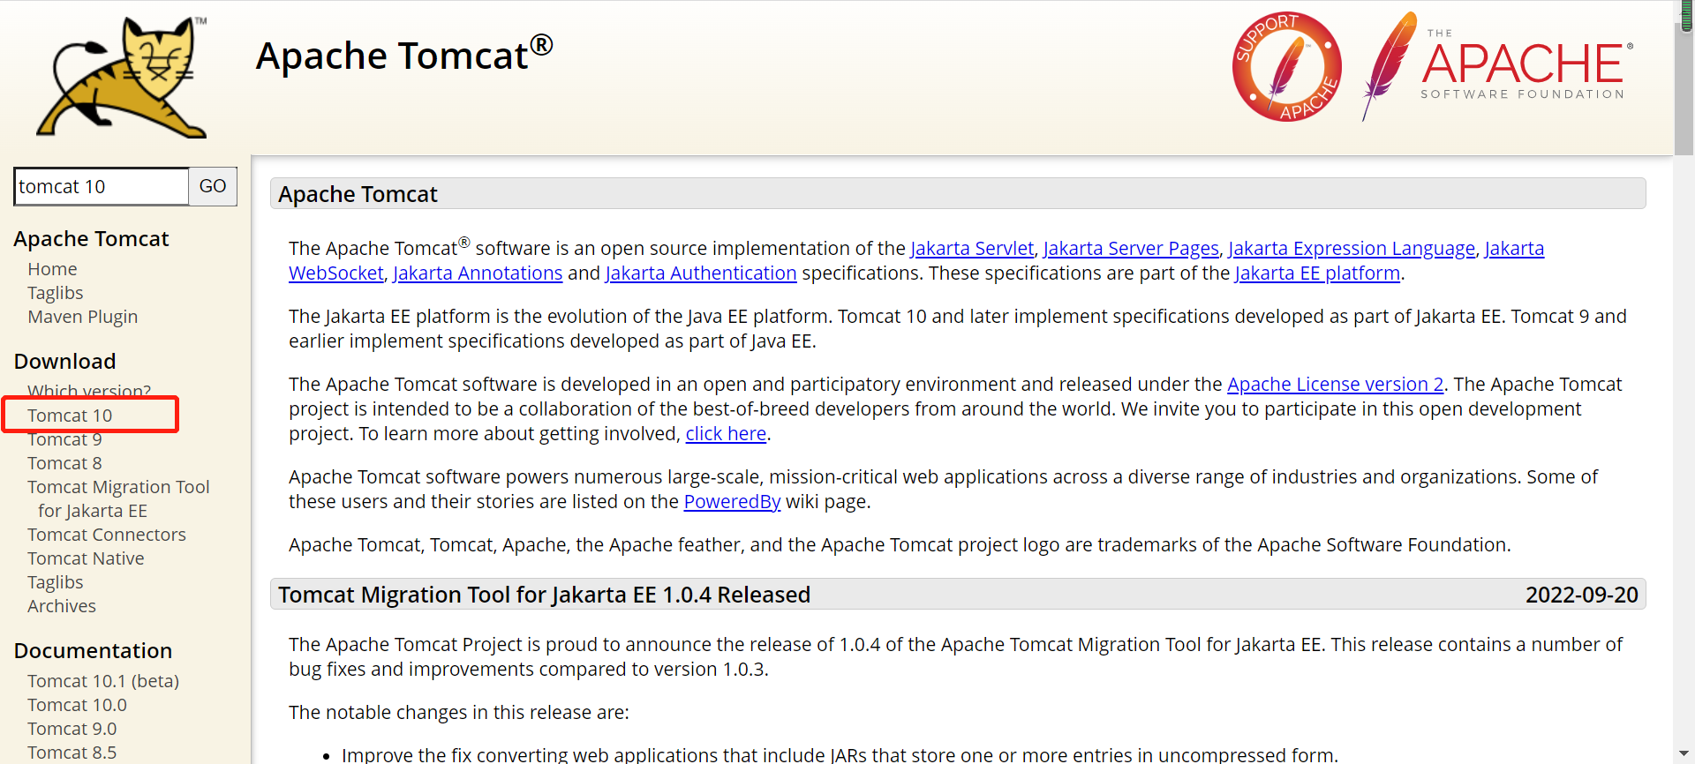
Task: Follow the Jakarta Annotations link
Action: click(478, 273)
